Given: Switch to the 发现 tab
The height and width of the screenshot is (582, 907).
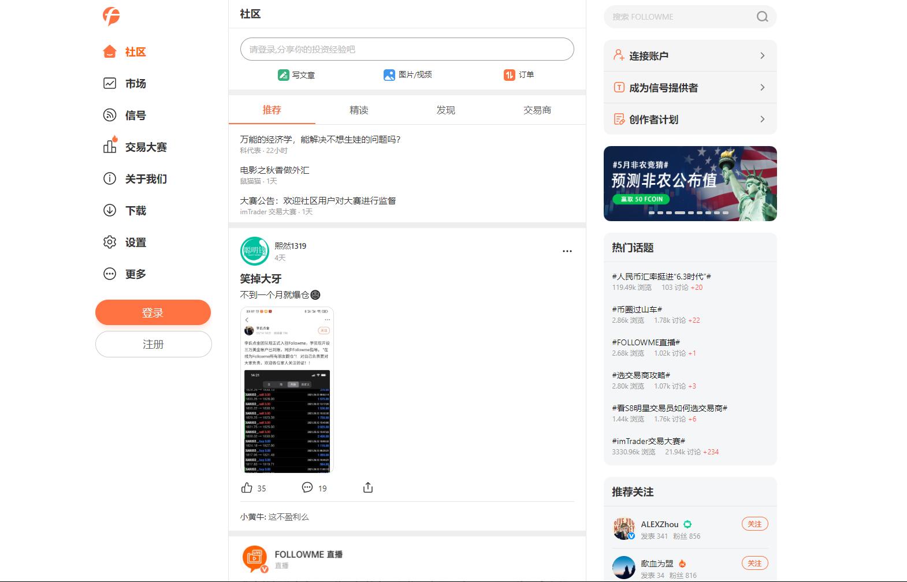Looking at the screenshot, I should [446, 110].
